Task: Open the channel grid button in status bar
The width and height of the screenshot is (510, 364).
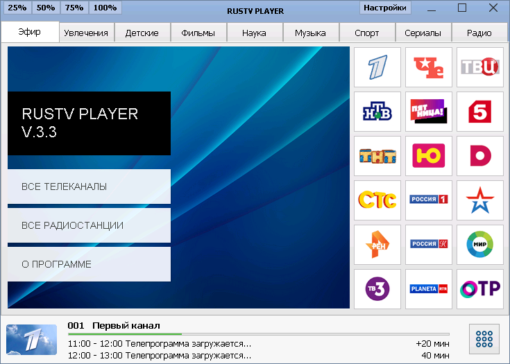Action: point(484,339)
